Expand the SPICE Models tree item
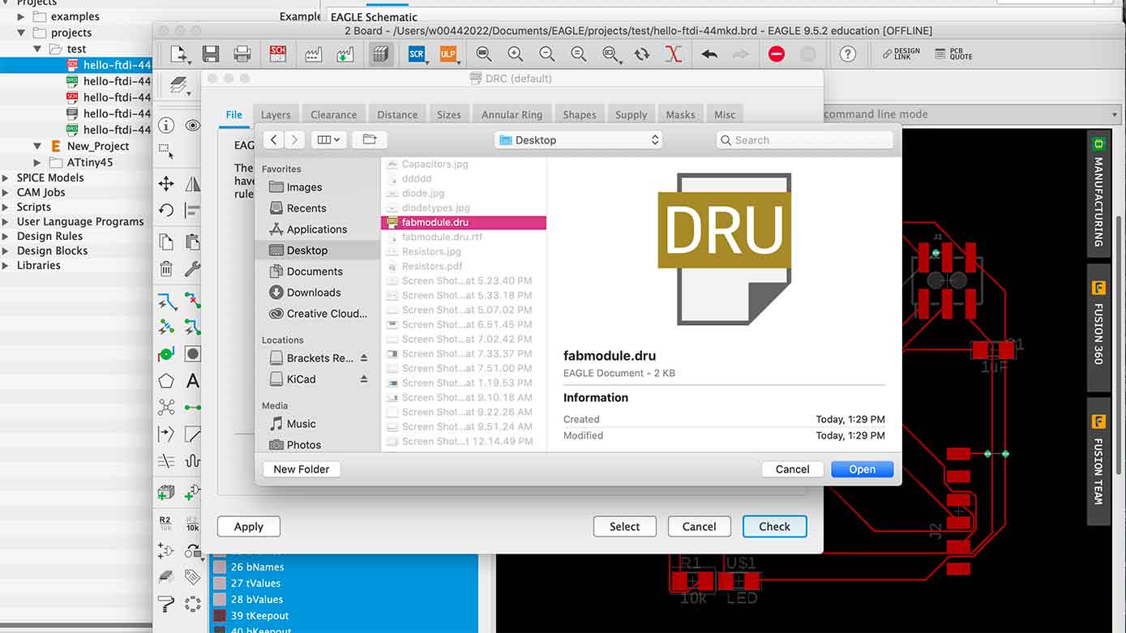Viewport: 1126px width, 633px height. [6, 177]
